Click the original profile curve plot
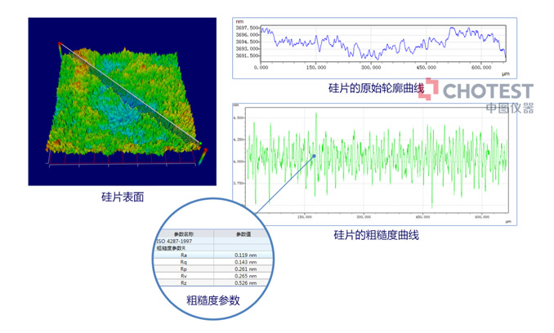 (382, 44)
